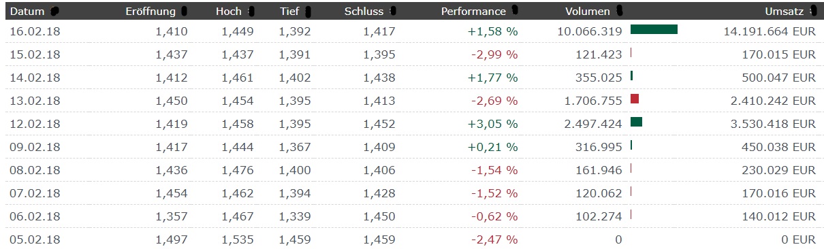
Task: Click the Umsatz column sort icon
Action: [813, 12]
